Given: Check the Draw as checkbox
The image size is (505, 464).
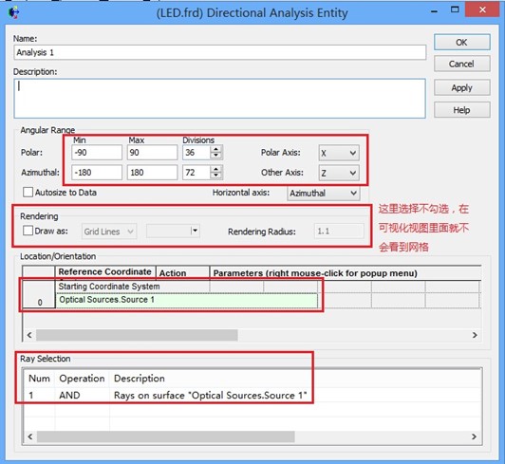Looking at the screenshot, I should point(28,231).
